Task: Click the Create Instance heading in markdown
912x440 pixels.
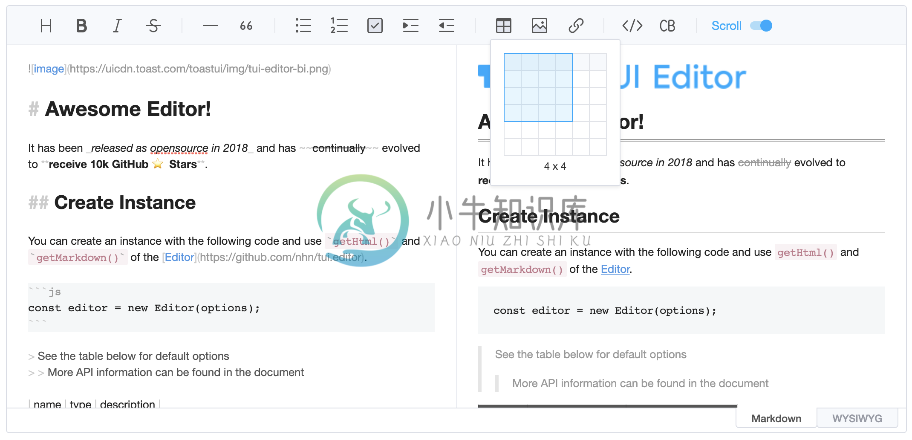Action: click(125, 203)
